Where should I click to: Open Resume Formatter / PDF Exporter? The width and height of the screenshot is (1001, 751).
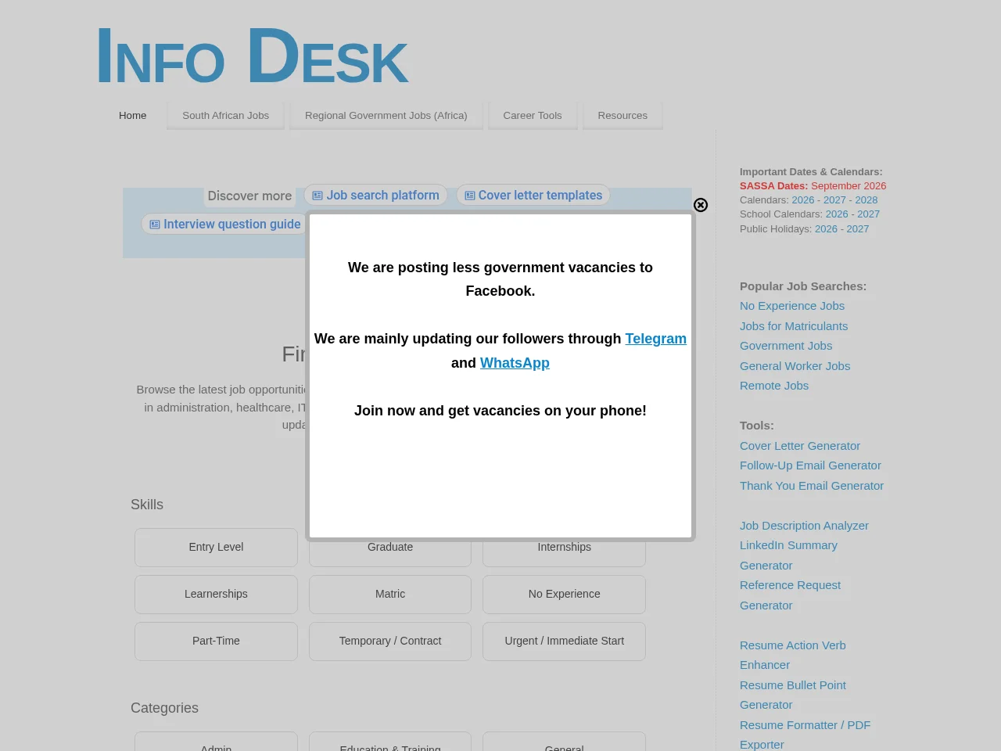805,735
